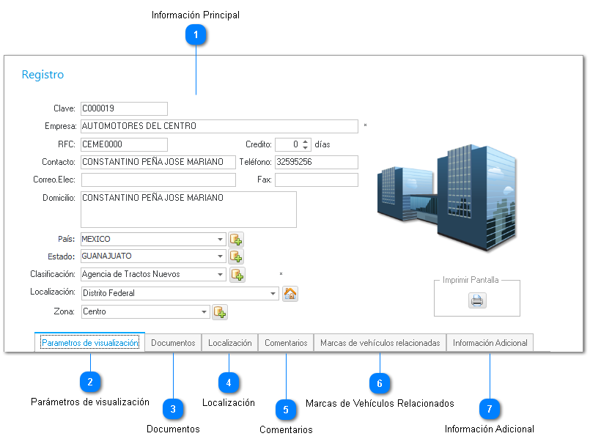Open the Zona dropdown list
This screenshot has height=447, width=590.
[x=204, y=312]
